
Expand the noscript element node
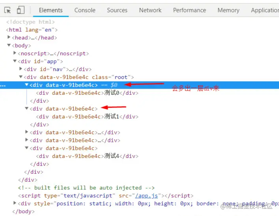click(15, 53)
